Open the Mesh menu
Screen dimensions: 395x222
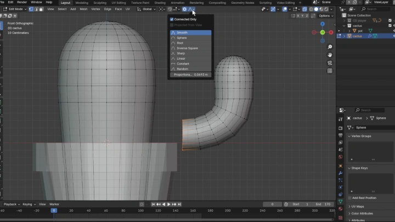(83, 9)
